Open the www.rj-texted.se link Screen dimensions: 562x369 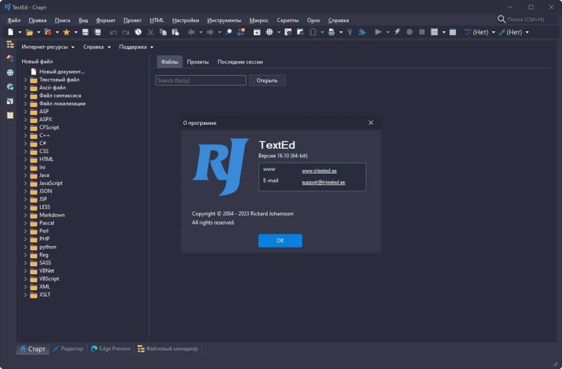tap(319, 171)
